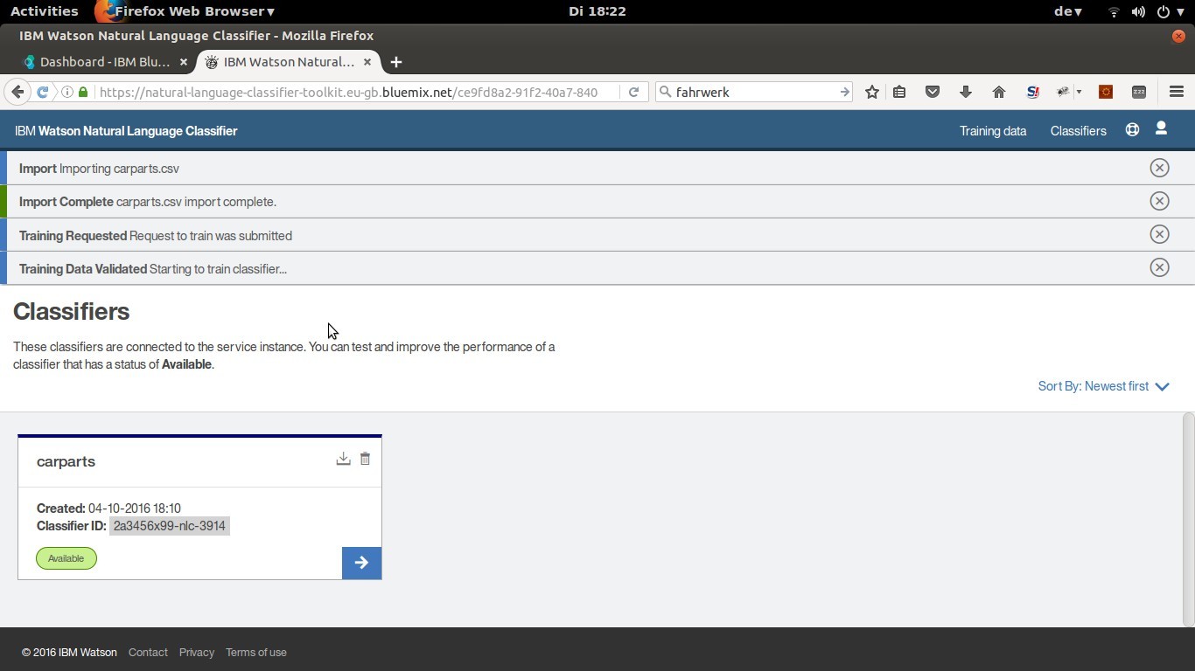Click the extension icon before the dropdown arrow

1063,92
